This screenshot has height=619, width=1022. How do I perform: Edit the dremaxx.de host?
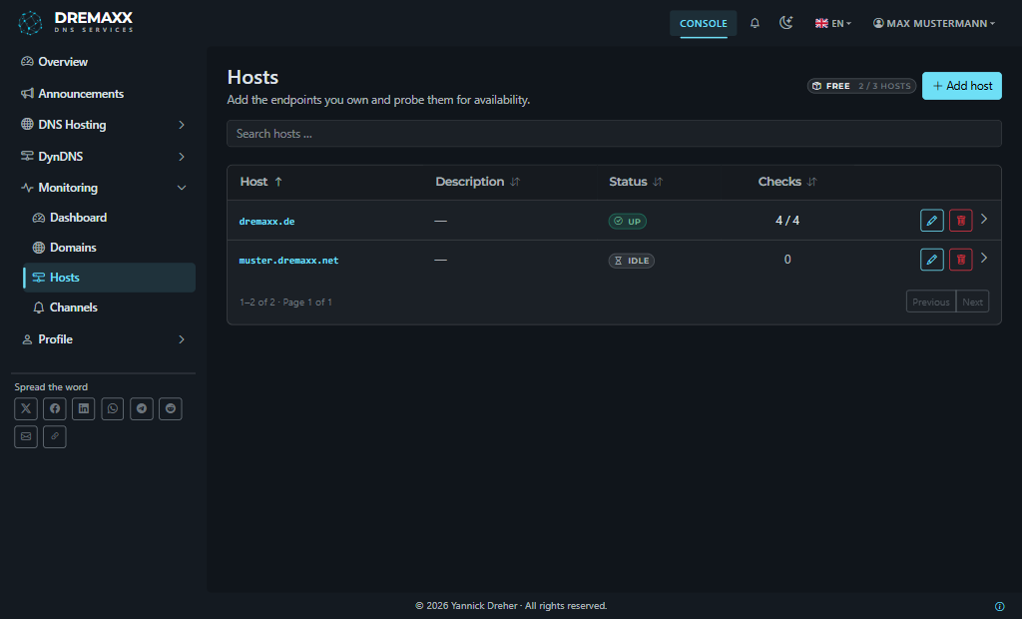(x=932, y=221)
